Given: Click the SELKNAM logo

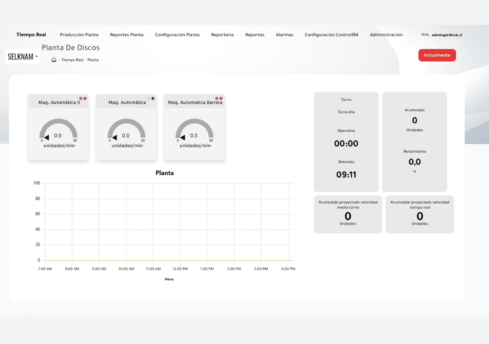Looking at the screenshot, I should coord(22,57).
